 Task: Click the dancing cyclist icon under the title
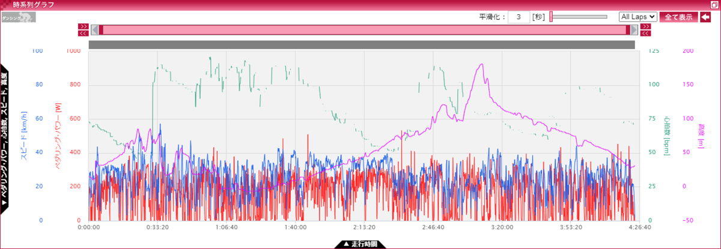[18, 17]
